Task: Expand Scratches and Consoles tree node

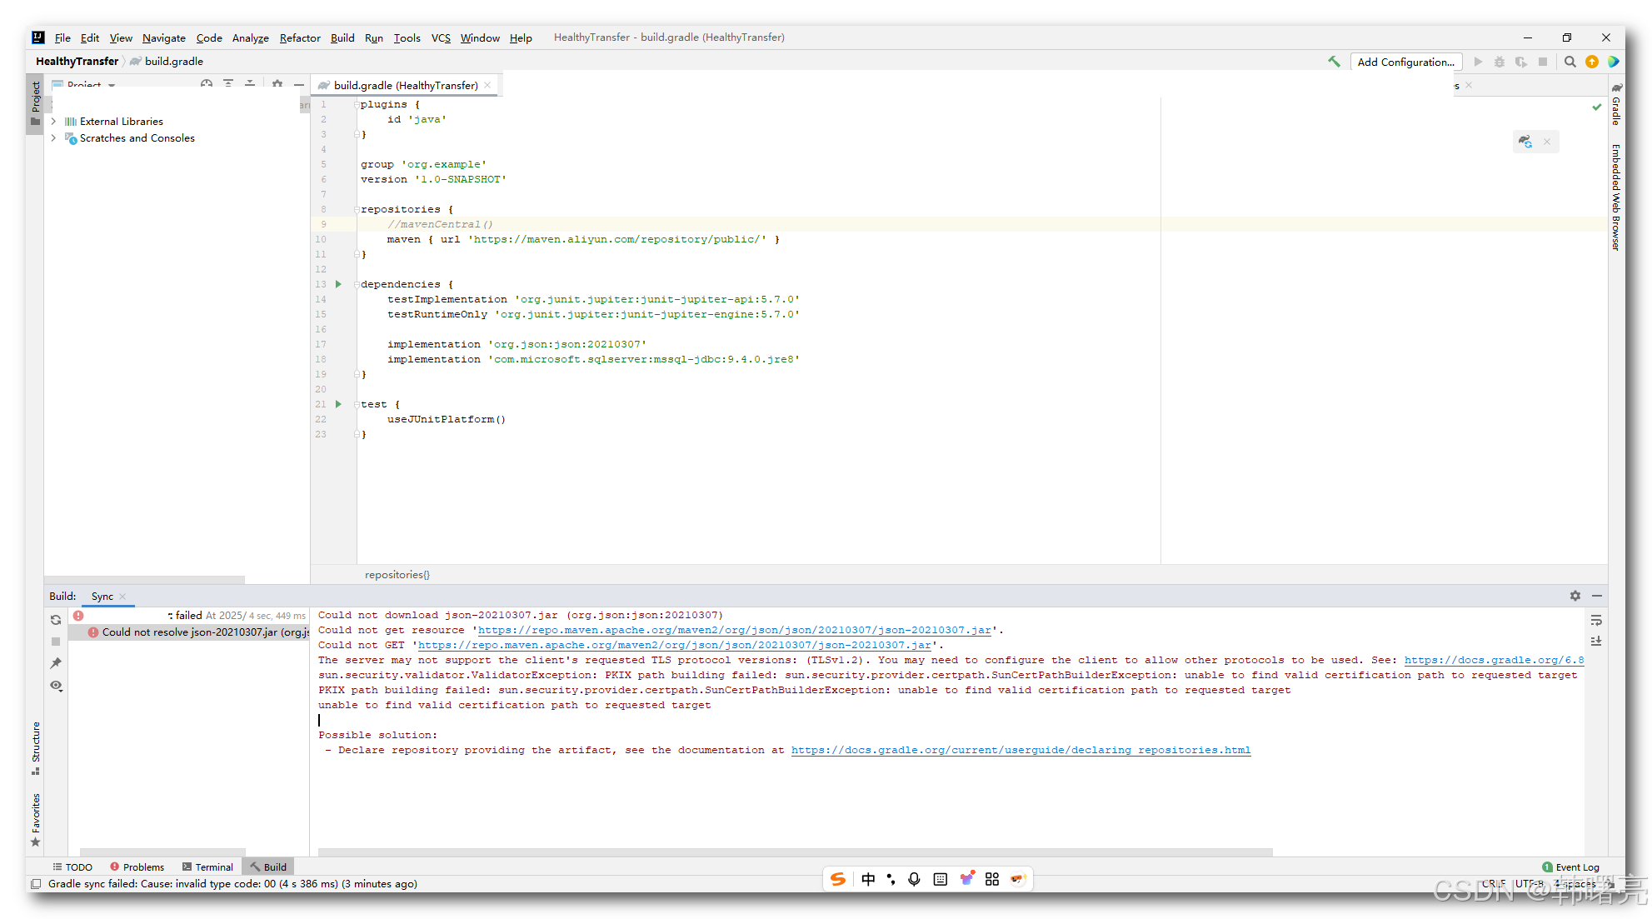Action: [53, 138]
